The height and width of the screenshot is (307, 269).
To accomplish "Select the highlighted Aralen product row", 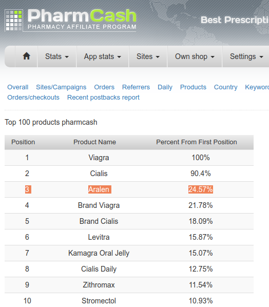I will [x=129, y=189].
